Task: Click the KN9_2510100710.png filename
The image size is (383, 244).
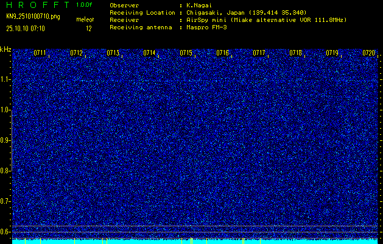Action: tap(33, 16)
